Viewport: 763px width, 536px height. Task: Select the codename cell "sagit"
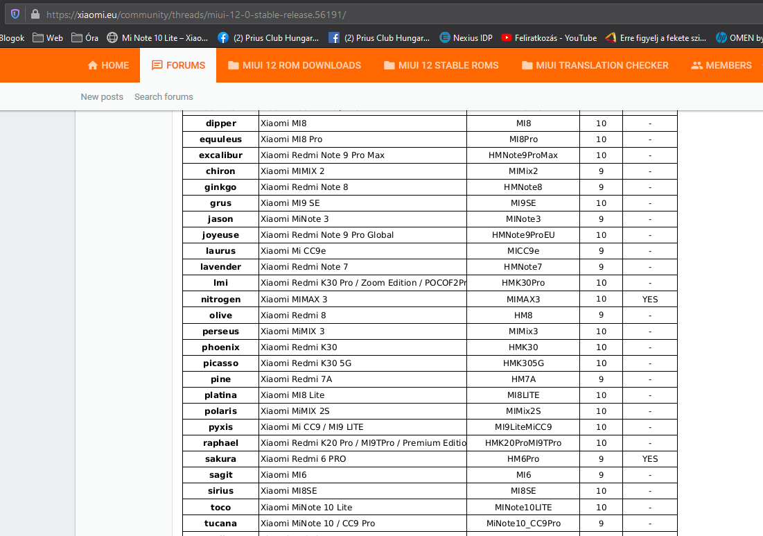221,475
